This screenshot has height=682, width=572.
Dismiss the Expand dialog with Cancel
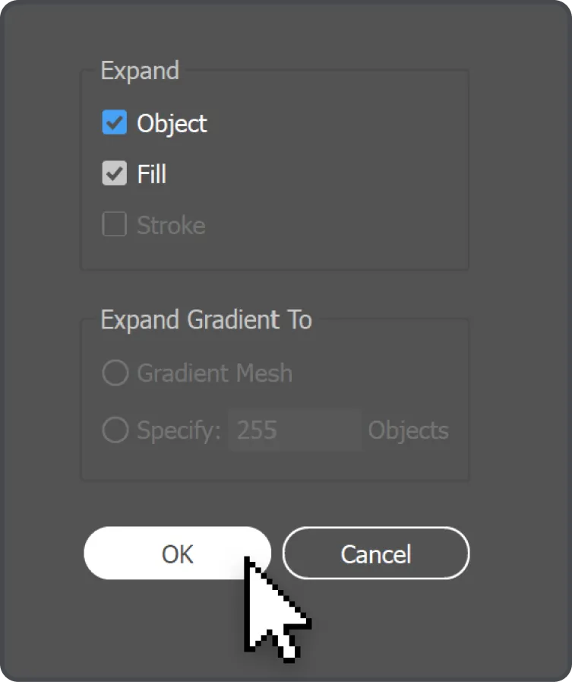376,554
